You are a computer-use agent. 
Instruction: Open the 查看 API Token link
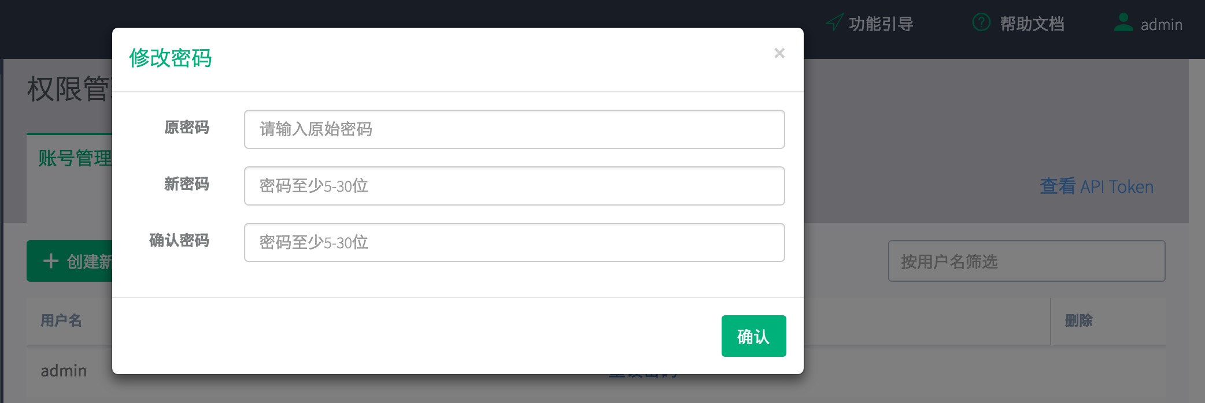click(x=1096, y=186)
